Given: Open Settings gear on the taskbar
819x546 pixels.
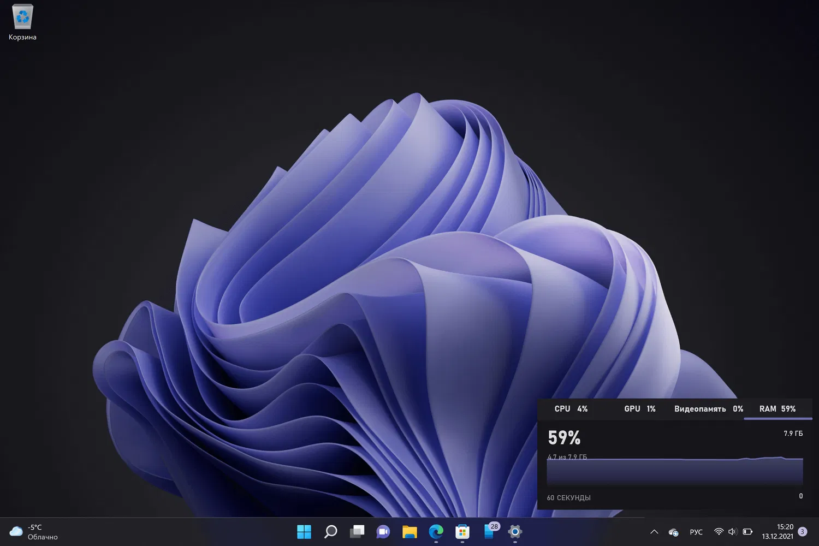Looking at the screenshot, I should pyautogui.click(x=515, y=531).
